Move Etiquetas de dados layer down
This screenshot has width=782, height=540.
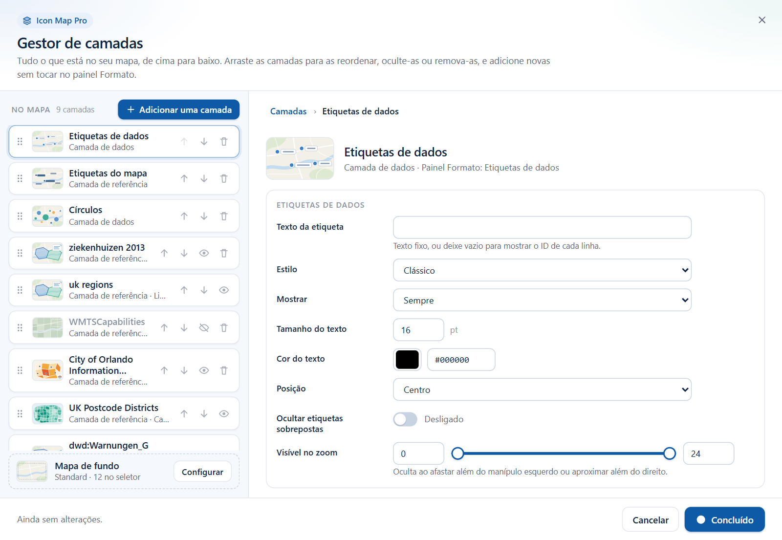[204, 142]
